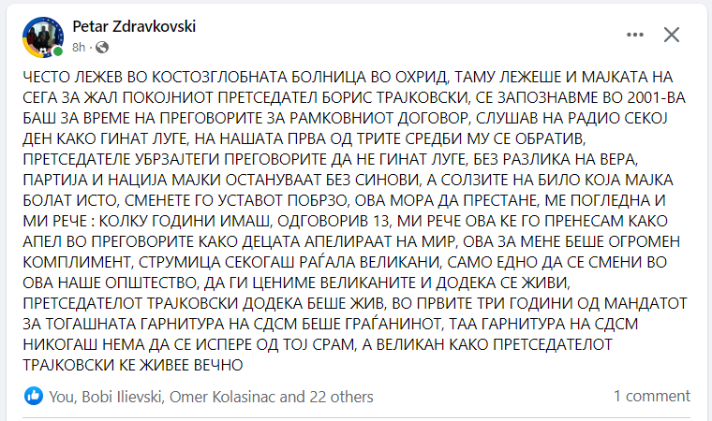Click the number 13 in the post

(380, 221)
